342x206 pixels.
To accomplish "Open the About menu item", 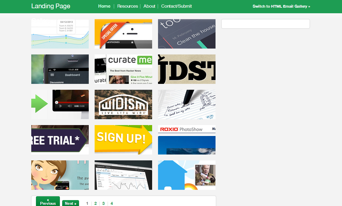I will (149, 6).
